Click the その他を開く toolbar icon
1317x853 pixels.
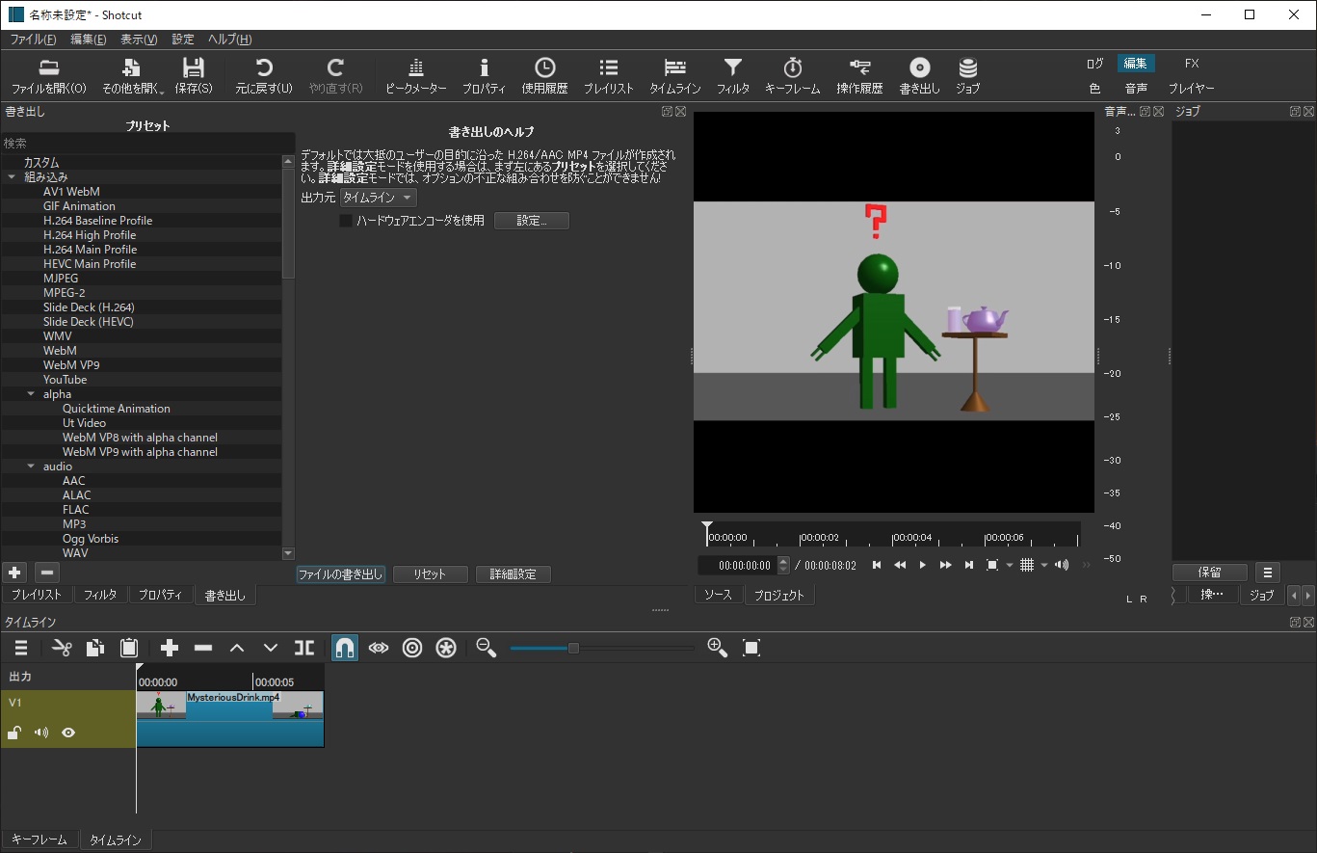[x=133, y=76]
